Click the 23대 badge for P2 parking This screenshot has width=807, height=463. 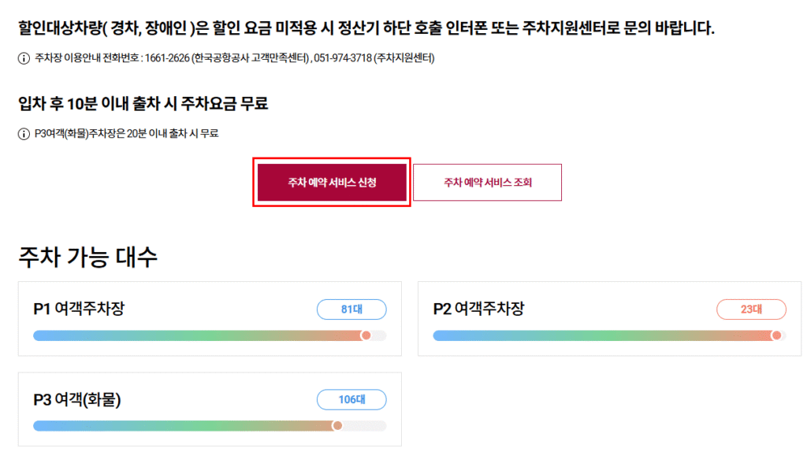tap(751, 309)
